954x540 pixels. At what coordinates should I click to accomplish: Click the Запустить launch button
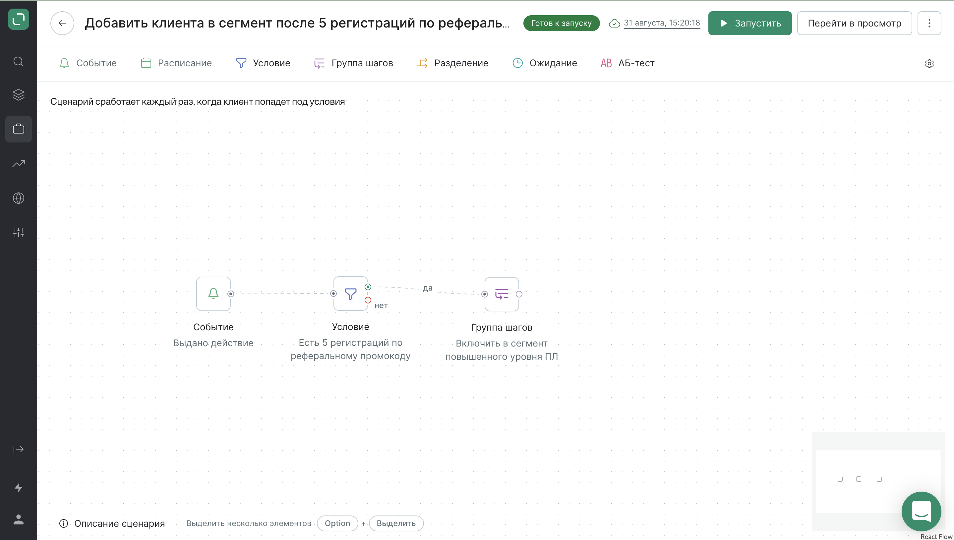[749, 23]
